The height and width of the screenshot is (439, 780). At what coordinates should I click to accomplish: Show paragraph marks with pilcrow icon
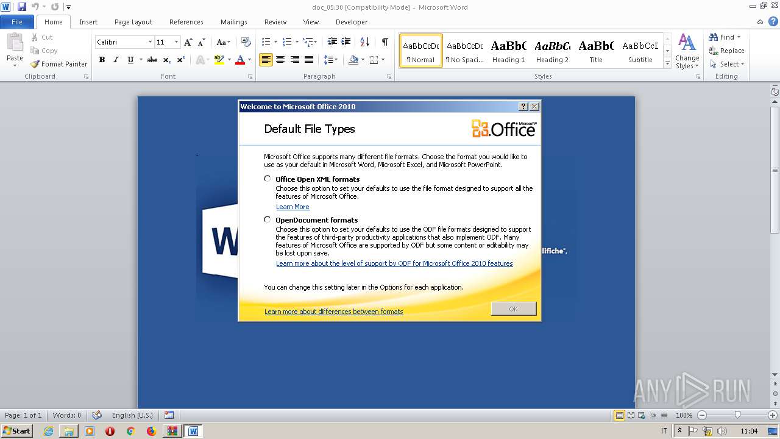click(385, 42)
